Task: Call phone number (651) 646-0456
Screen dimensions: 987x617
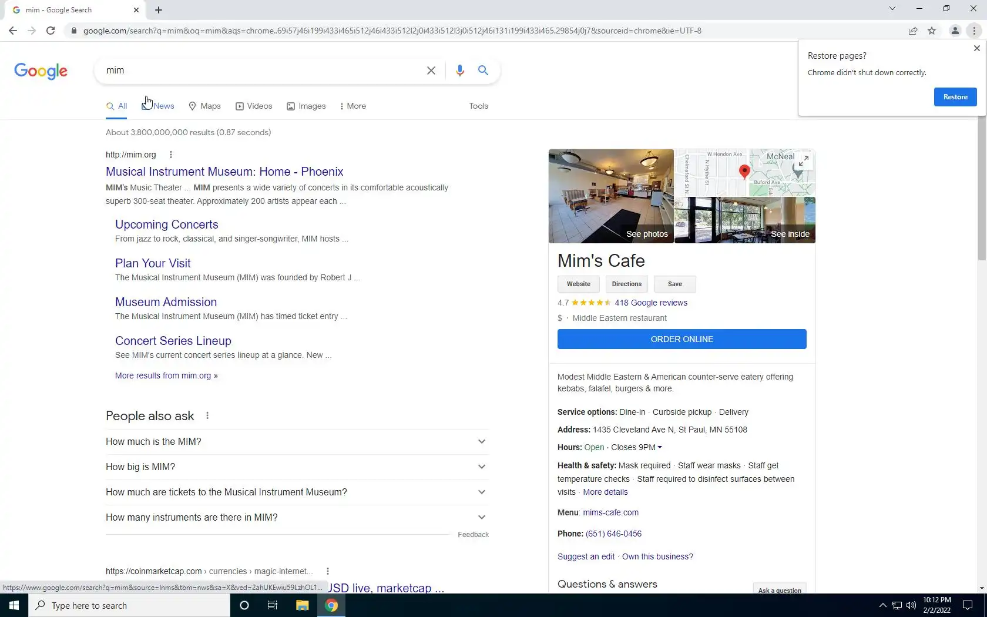Action: [x=613, y=534]
